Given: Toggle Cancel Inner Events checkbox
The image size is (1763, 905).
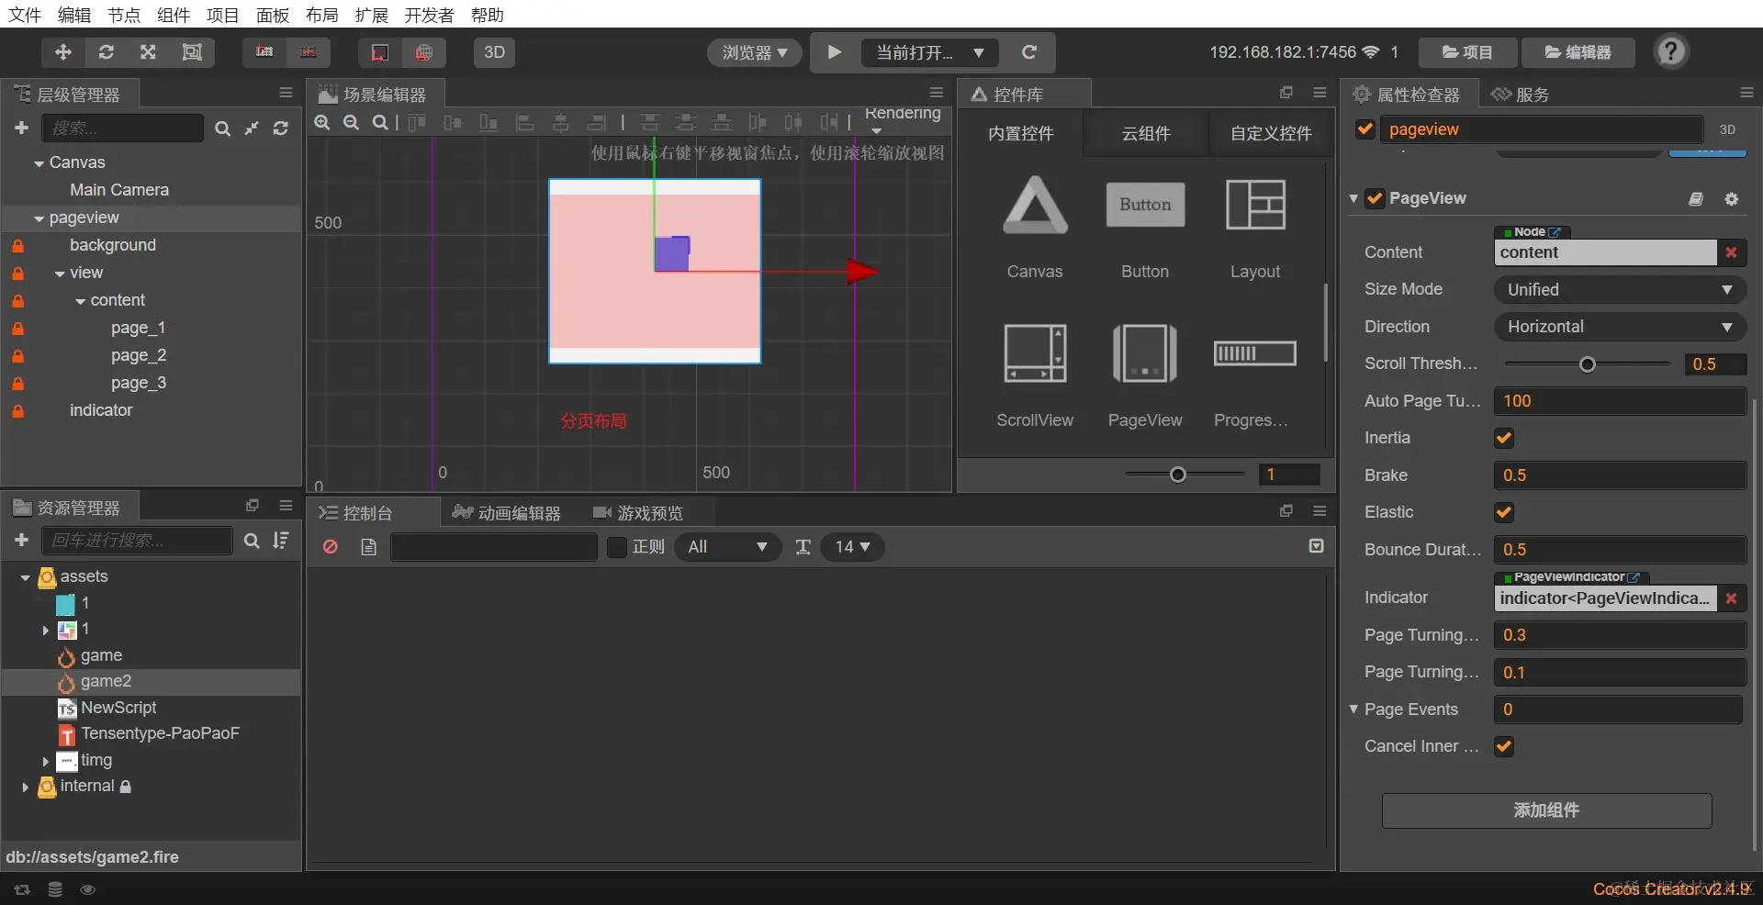Looking at the screenshot, I should (x=1504, y=747).
